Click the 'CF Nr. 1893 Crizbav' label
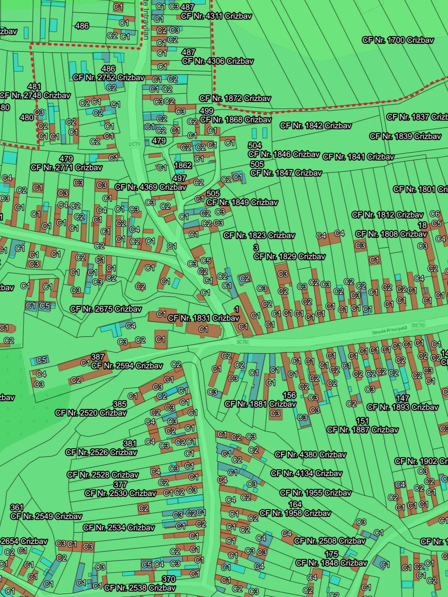 click(403, 407)
